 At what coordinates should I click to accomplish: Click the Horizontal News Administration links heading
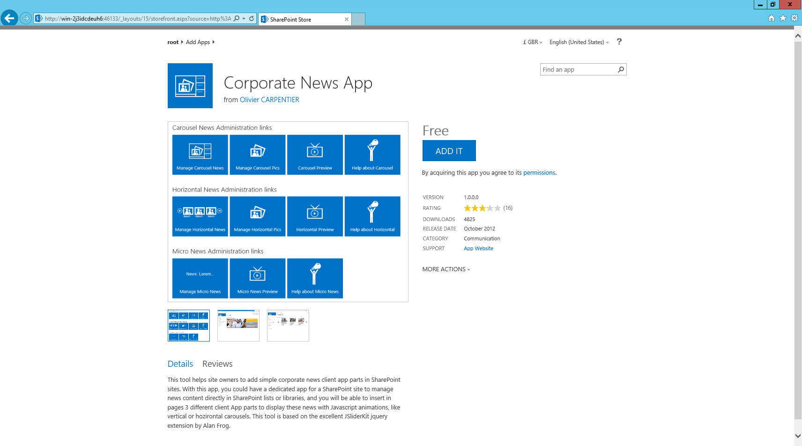click(224, 190)
